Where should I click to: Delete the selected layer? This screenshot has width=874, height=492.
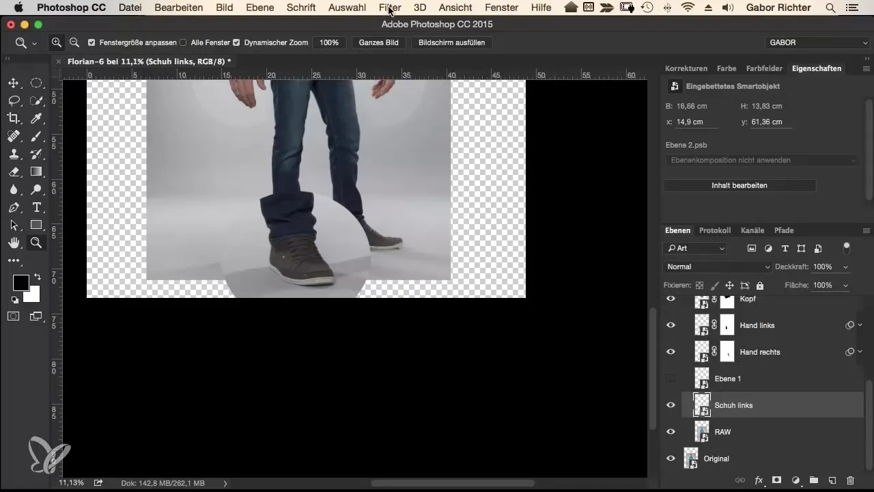tap(850, 480)
